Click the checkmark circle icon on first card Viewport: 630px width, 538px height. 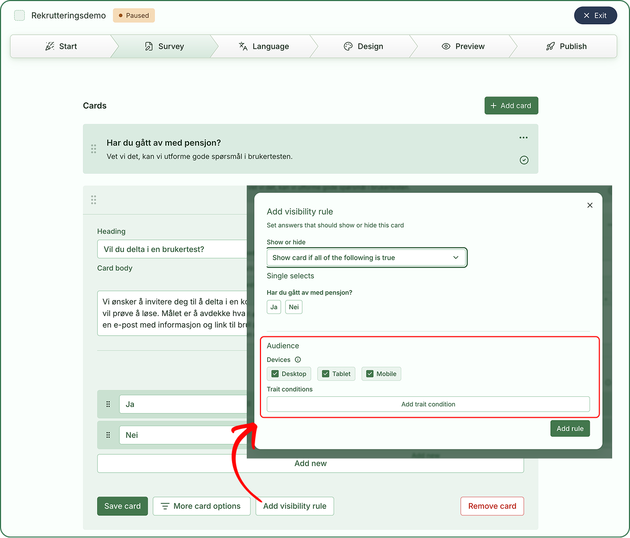click(x=524, y=160)
